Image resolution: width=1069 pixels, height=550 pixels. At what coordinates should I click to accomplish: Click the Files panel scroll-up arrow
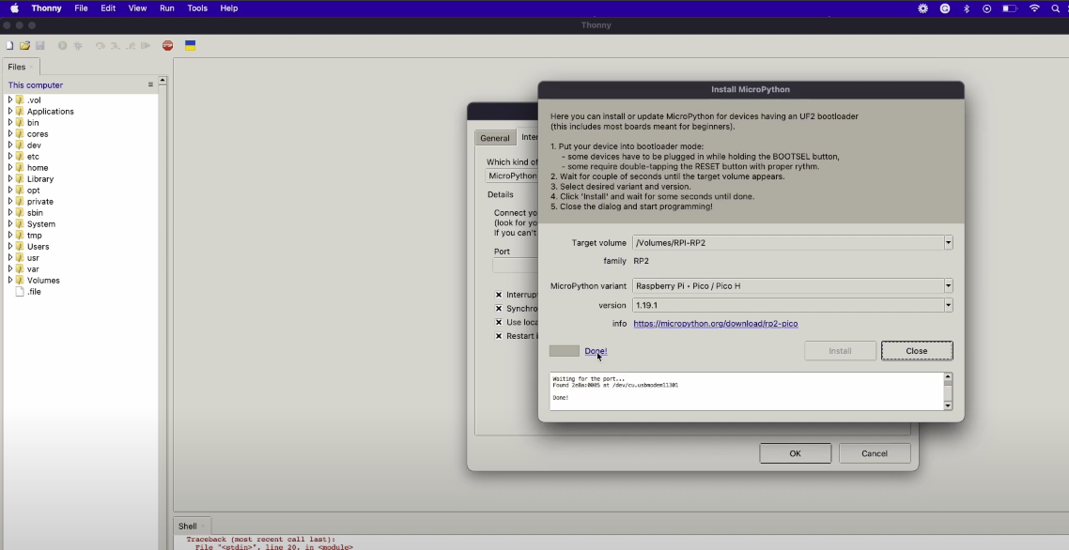[163, 81]
